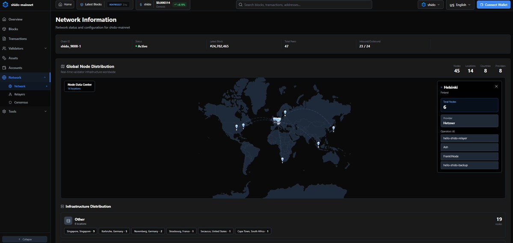Click the Infrastructure Distribution server icon
Viewport: 513px width, 243px height.
[x=62, y=206]
